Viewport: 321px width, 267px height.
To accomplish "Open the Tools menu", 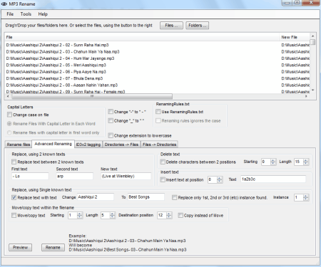I will point(26,14).
